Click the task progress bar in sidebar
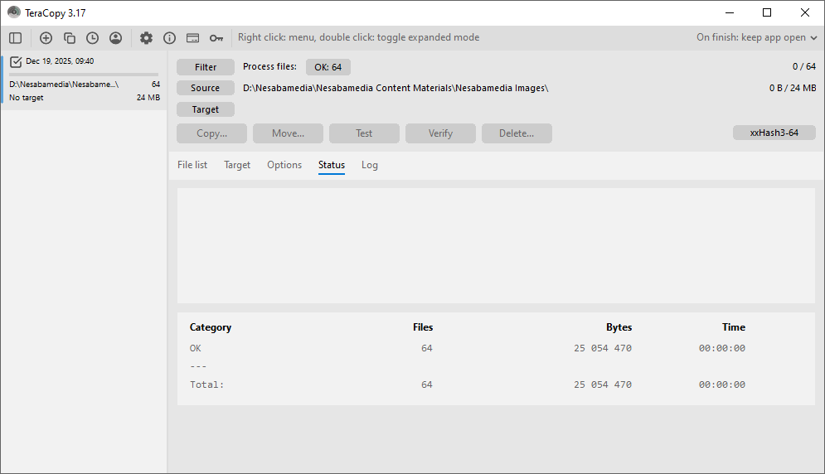The height and width of the screenshot is (474, 825). click(x=84, y=75)
